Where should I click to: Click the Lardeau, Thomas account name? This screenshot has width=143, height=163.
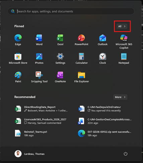(34, 154)
